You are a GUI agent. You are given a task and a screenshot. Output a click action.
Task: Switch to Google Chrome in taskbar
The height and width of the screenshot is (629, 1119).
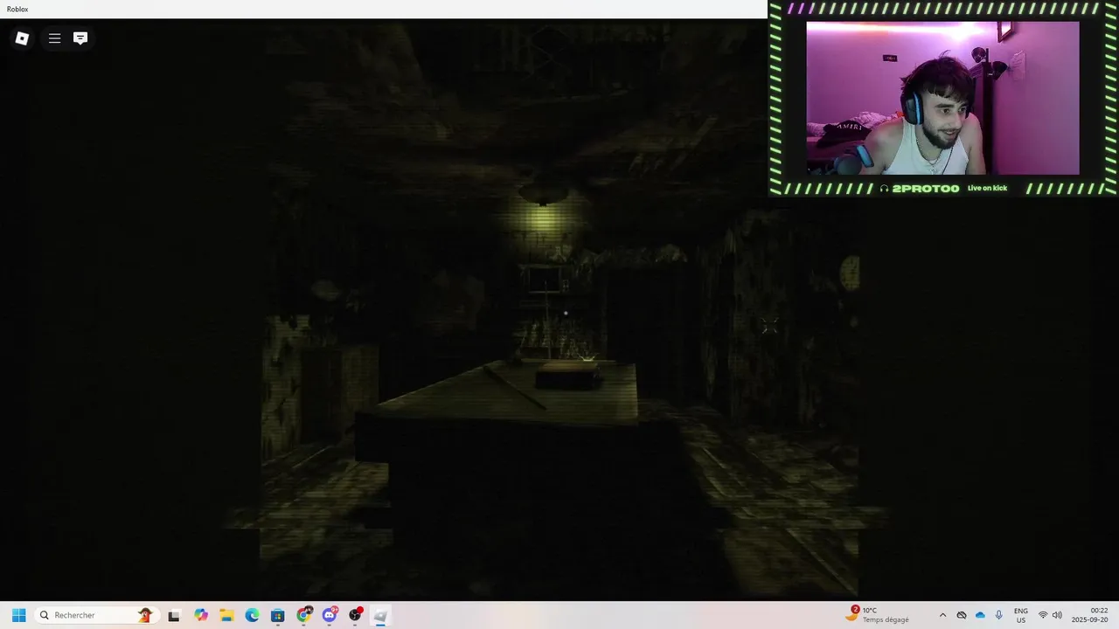[x=304, y=615]
